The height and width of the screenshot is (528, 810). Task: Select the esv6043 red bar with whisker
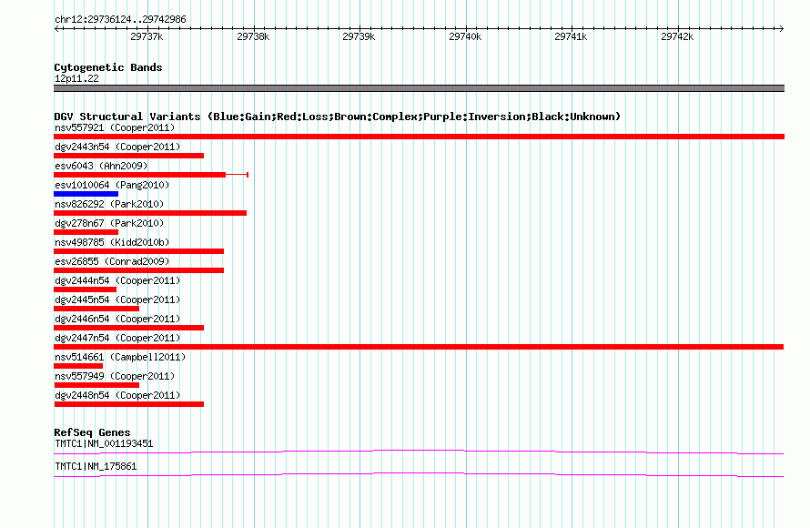pyautogui.click(x=151, y=175)
